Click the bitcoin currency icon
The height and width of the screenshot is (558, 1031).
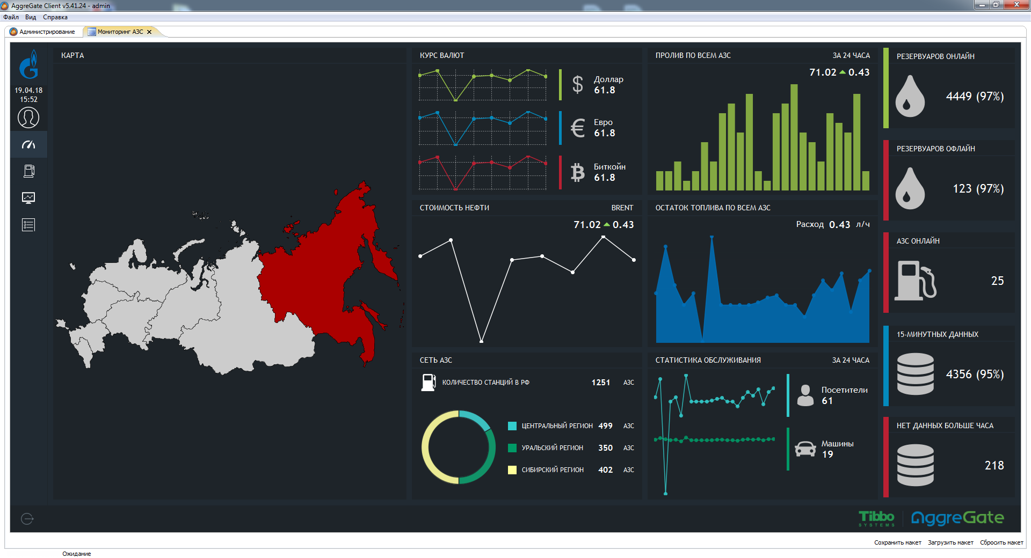point(578,172)
